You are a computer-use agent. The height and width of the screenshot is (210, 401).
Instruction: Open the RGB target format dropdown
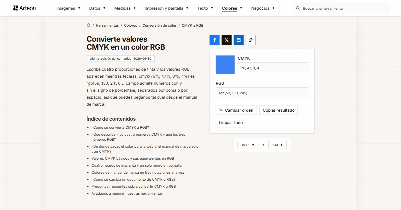(277, 145)
